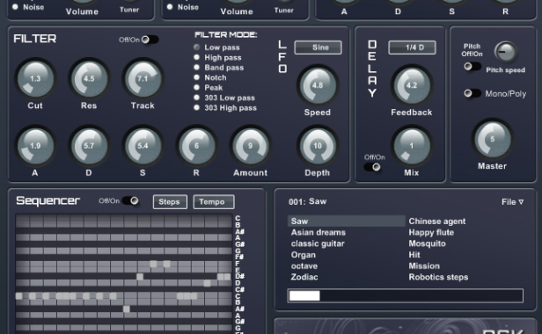Select the Chinese agent preset
This screenshot has height=334, width=542.
coord(437,221)
